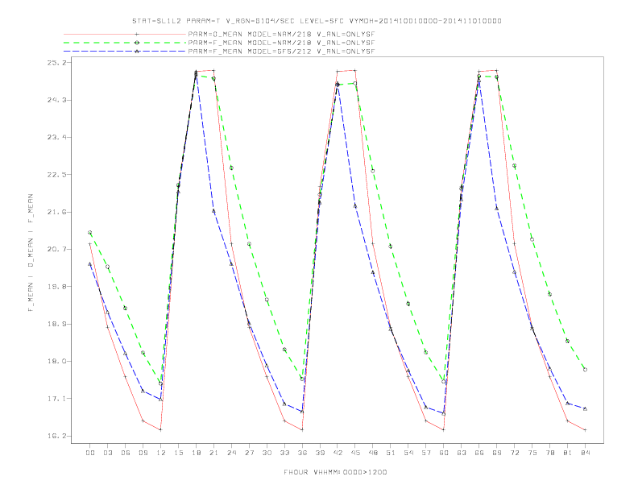Click x-axis forecast hour label 03
This screenshot has height=493, width=638.
pyautogui.click(x=107, y=453)
